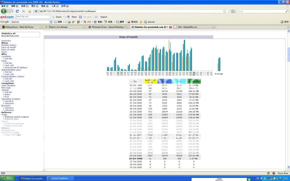Open the Google toolbar search history dropdown
The image size is (290, 181).
[51, 22]
